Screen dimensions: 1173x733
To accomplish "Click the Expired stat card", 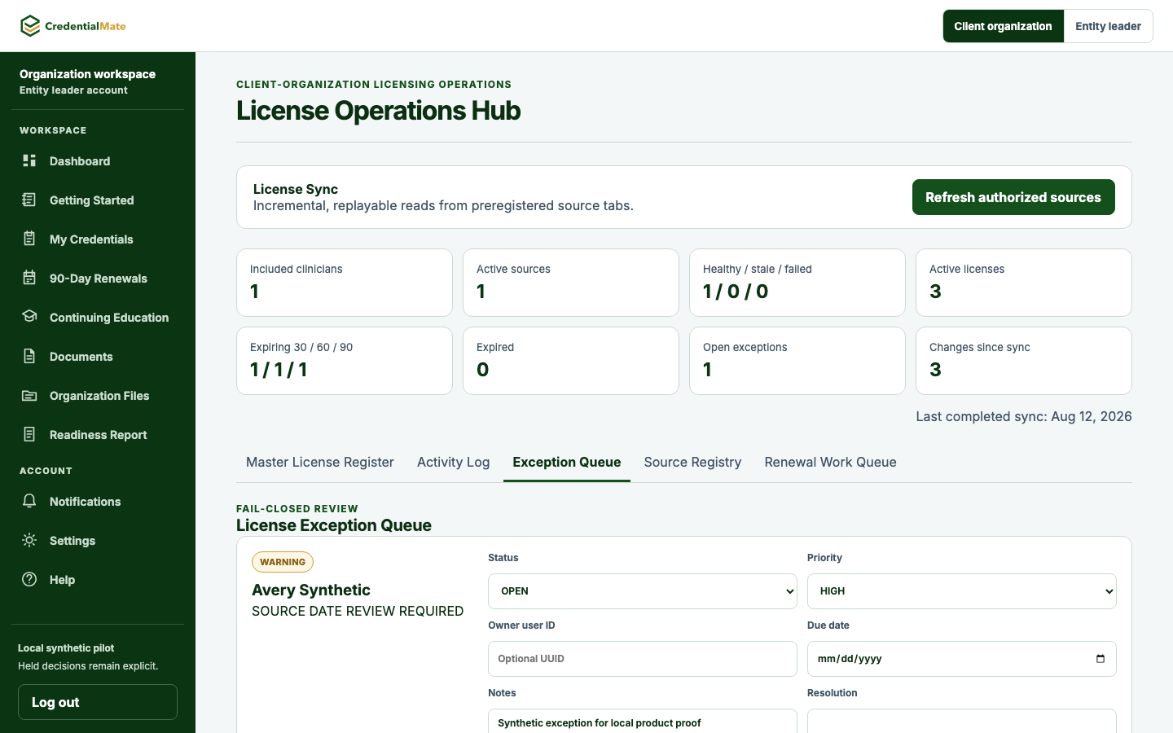I will (571, 361).
